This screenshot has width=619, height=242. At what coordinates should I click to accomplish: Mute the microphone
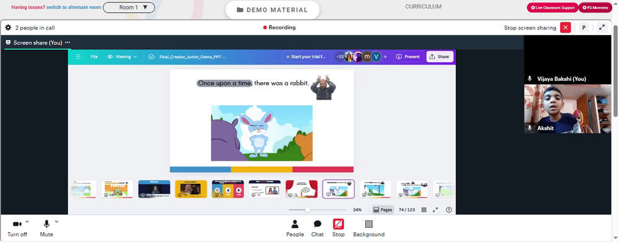pos(46,228)
